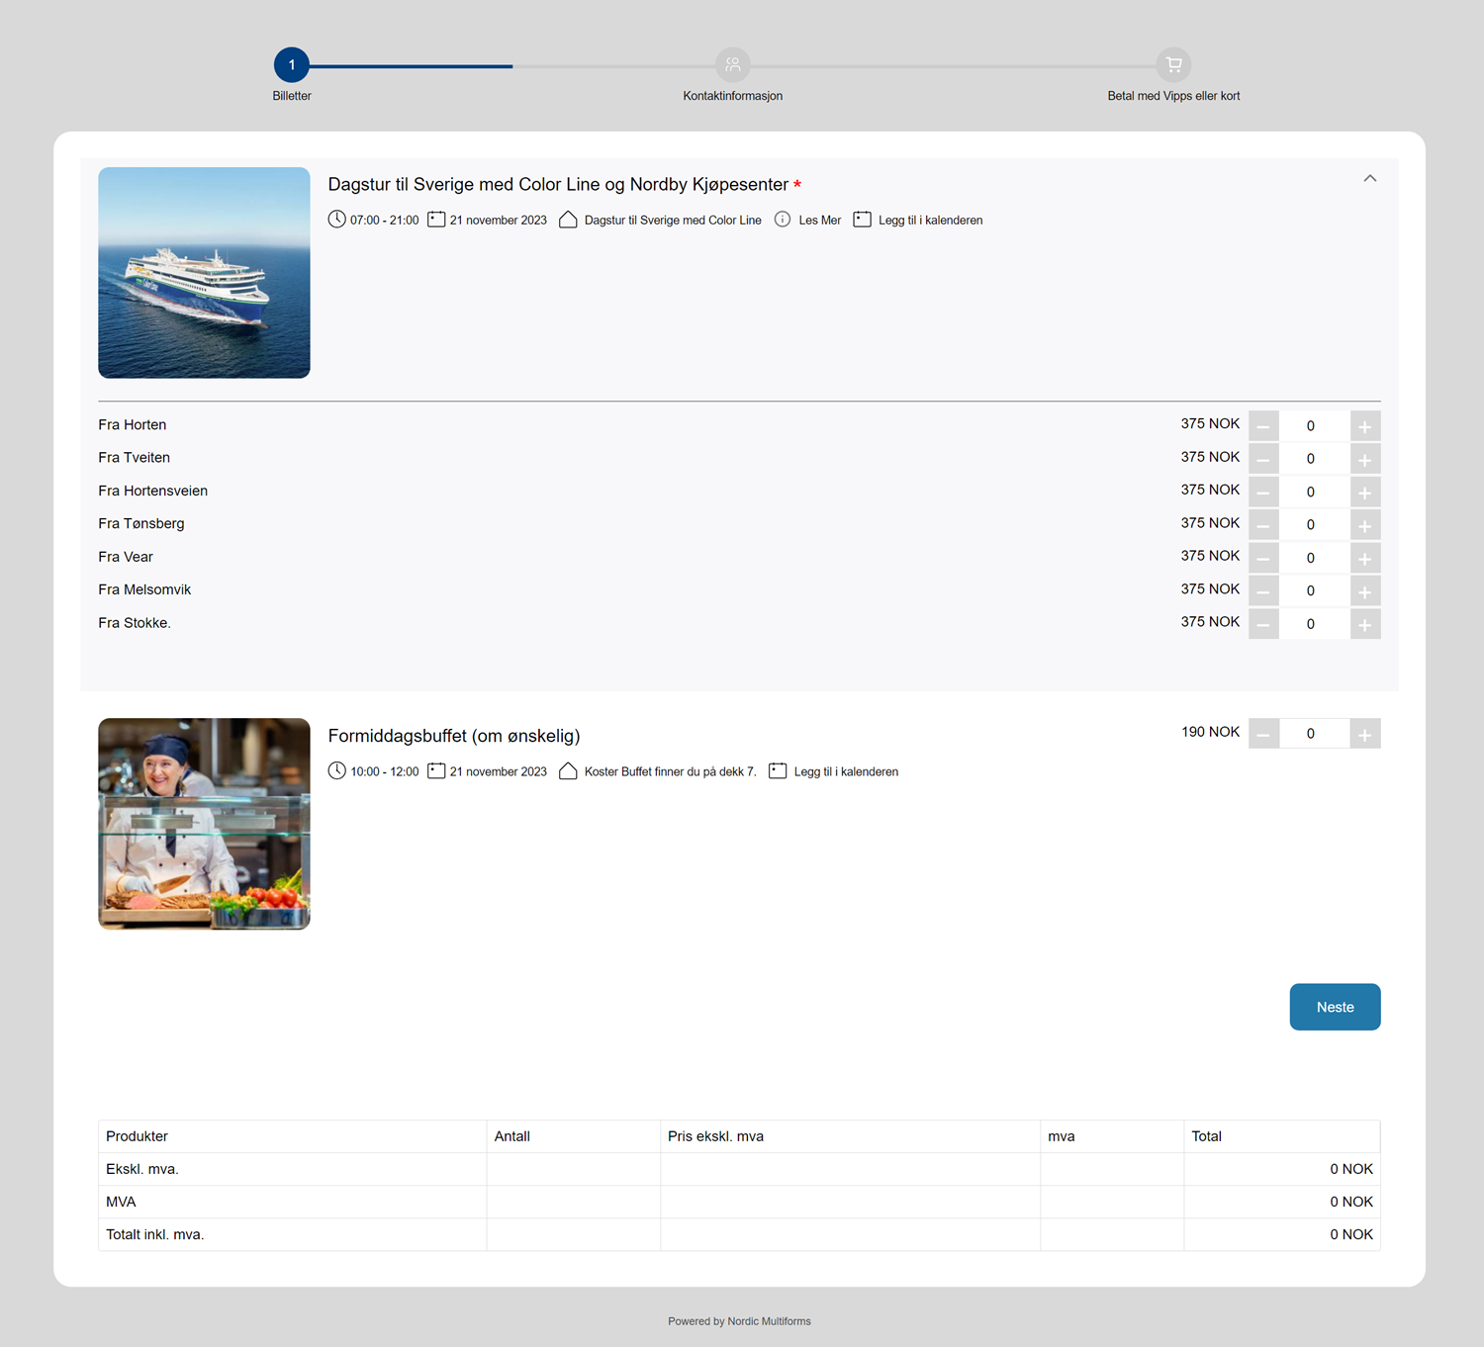Screen dimensions: 1484x1348
Task: Click the Powered by Nordic Multiforms footer
Action: pyautogui.click(x=739, y=1321)
